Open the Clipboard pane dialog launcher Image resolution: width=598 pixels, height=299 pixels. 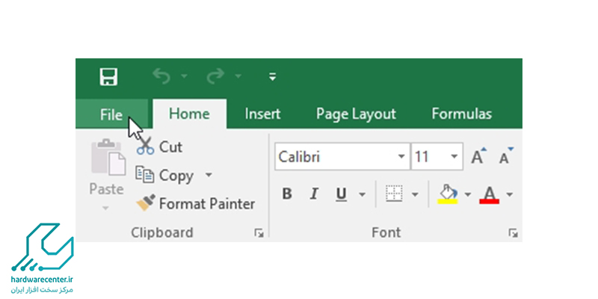(x=259, y=233)
